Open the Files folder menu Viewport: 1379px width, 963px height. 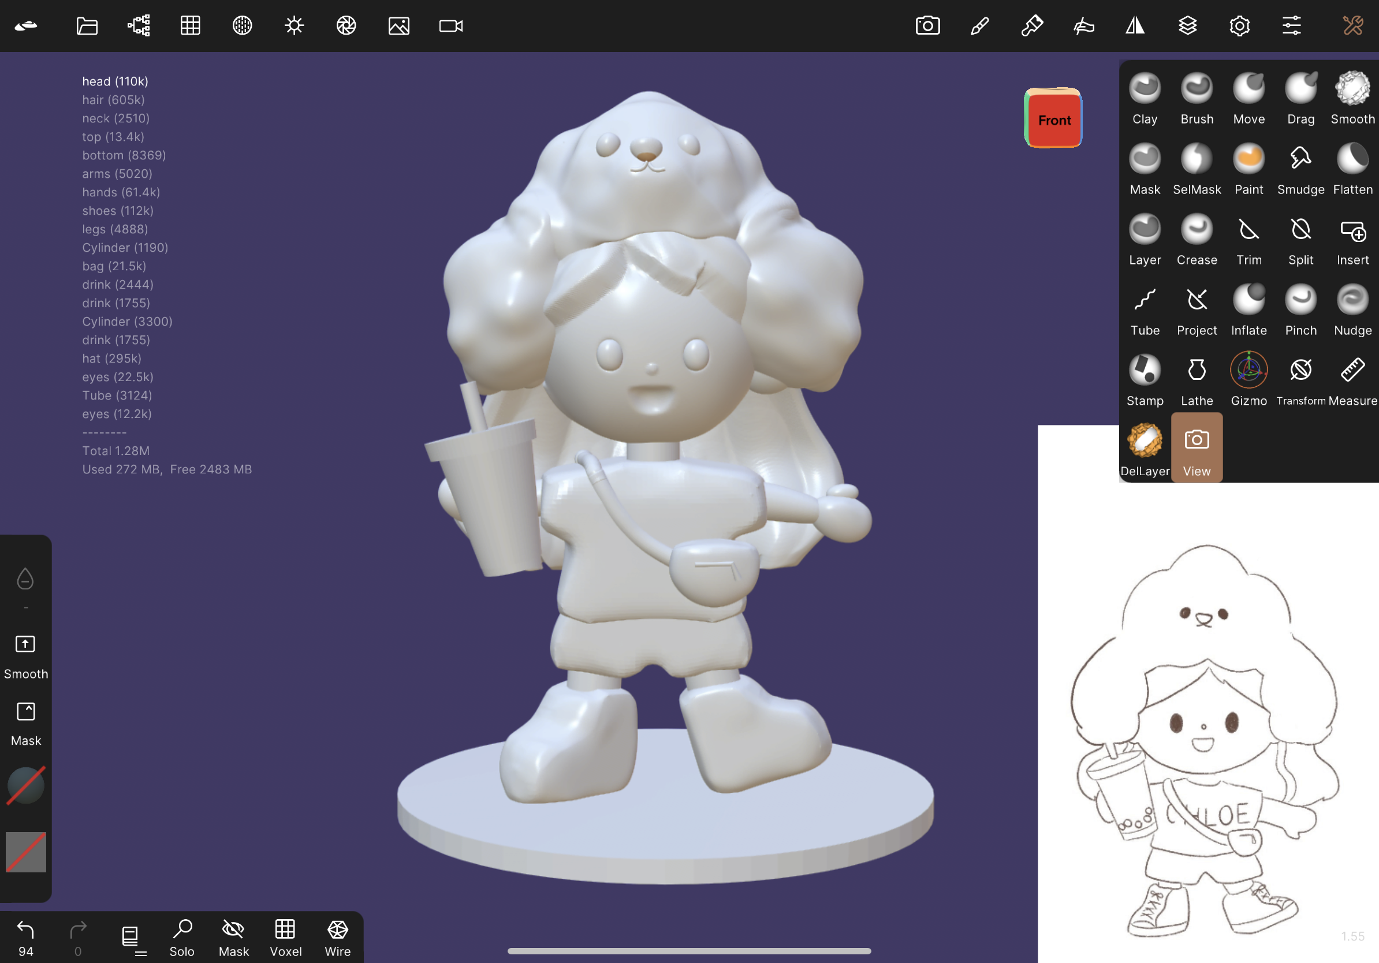[87, 26]
